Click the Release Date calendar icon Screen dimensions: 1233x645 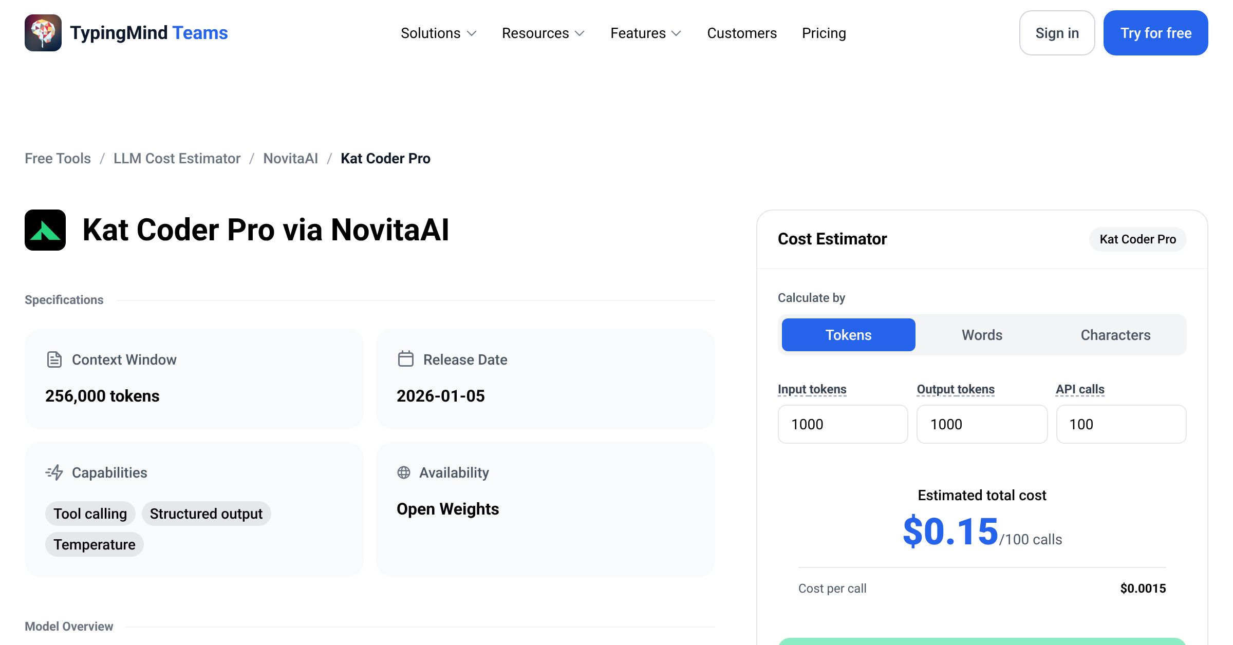tap(405, 358)
